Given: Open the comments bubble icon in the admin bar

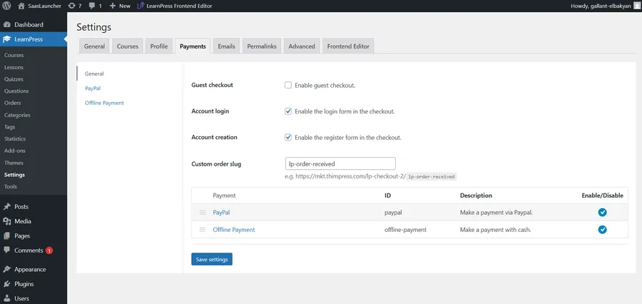Looking at the screenshot, I should [92, 6].
